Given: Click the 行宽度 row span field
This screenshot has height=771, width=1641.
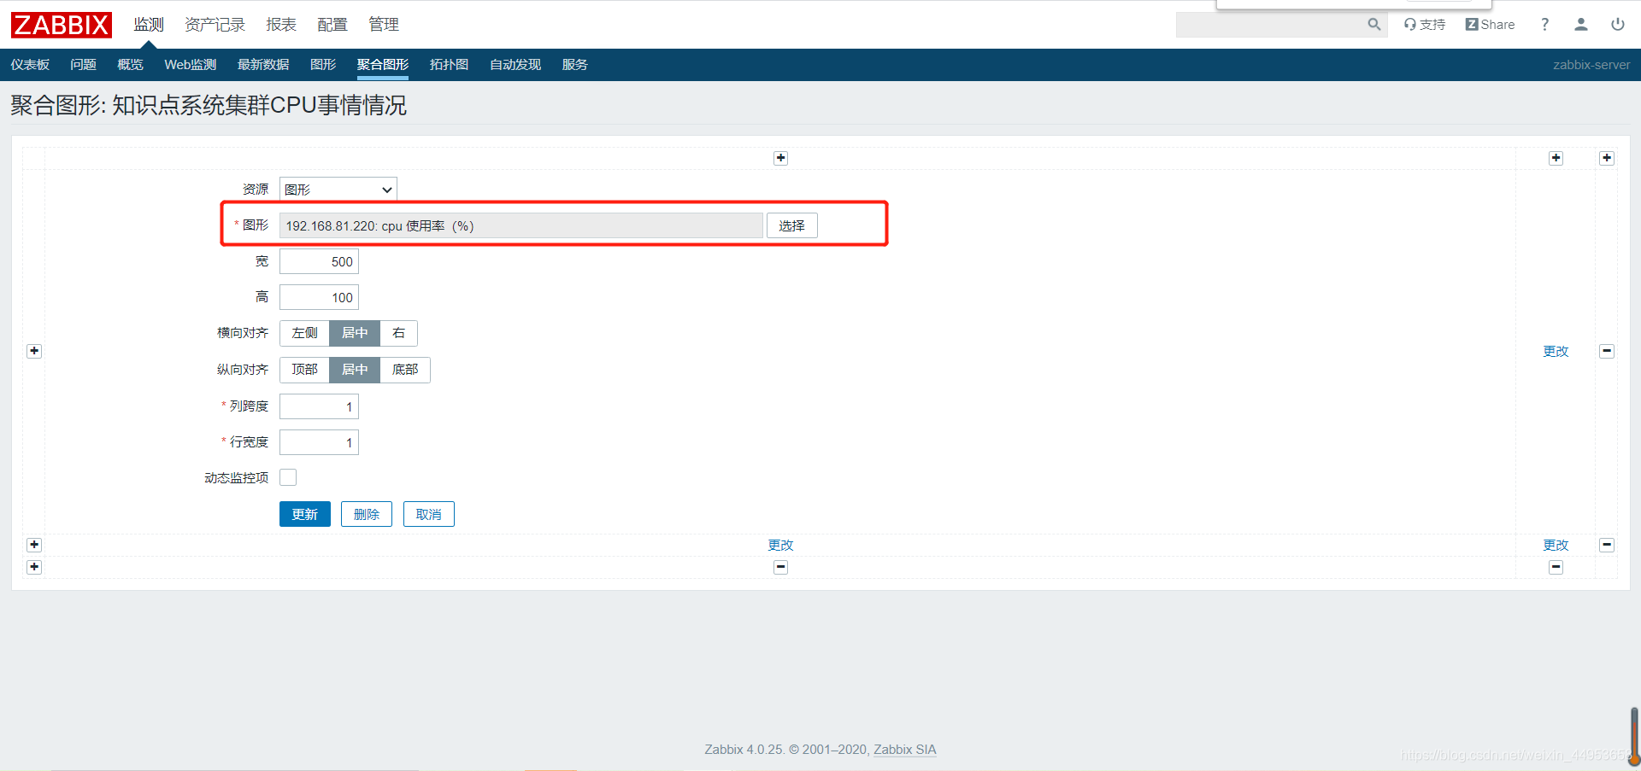Looking at the screenshot, I should coord(319,442).
